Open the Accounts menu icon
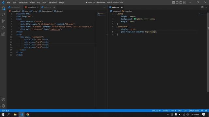This screenshot has height=117, width=209. click(3, 99)
